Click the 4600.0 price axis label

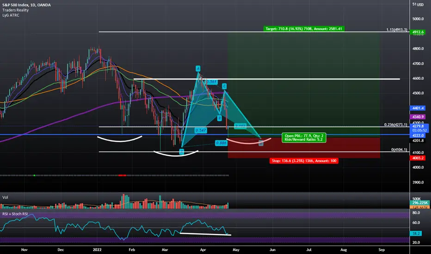click(x=418, y=78)
